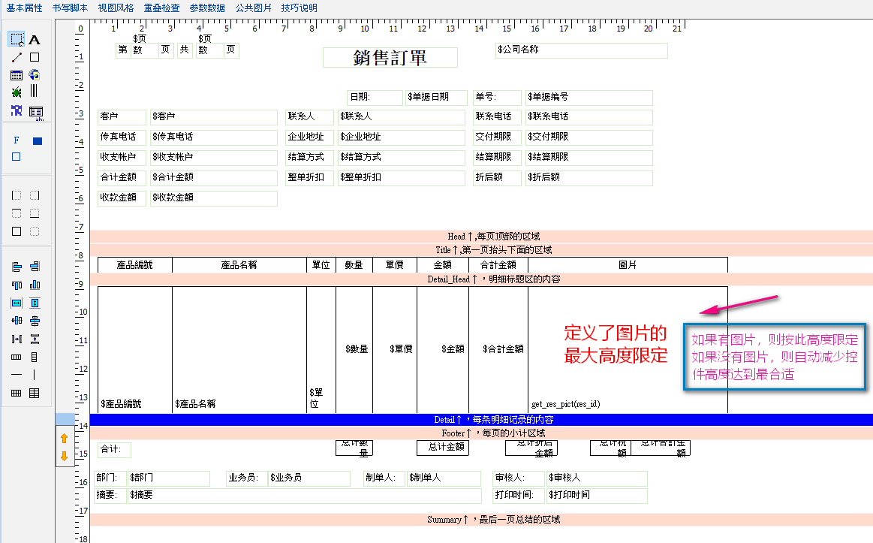This screenshot has width=873, height=543.
Task: Open the 书写脚本 menu
Action: [x=70, y=8]
